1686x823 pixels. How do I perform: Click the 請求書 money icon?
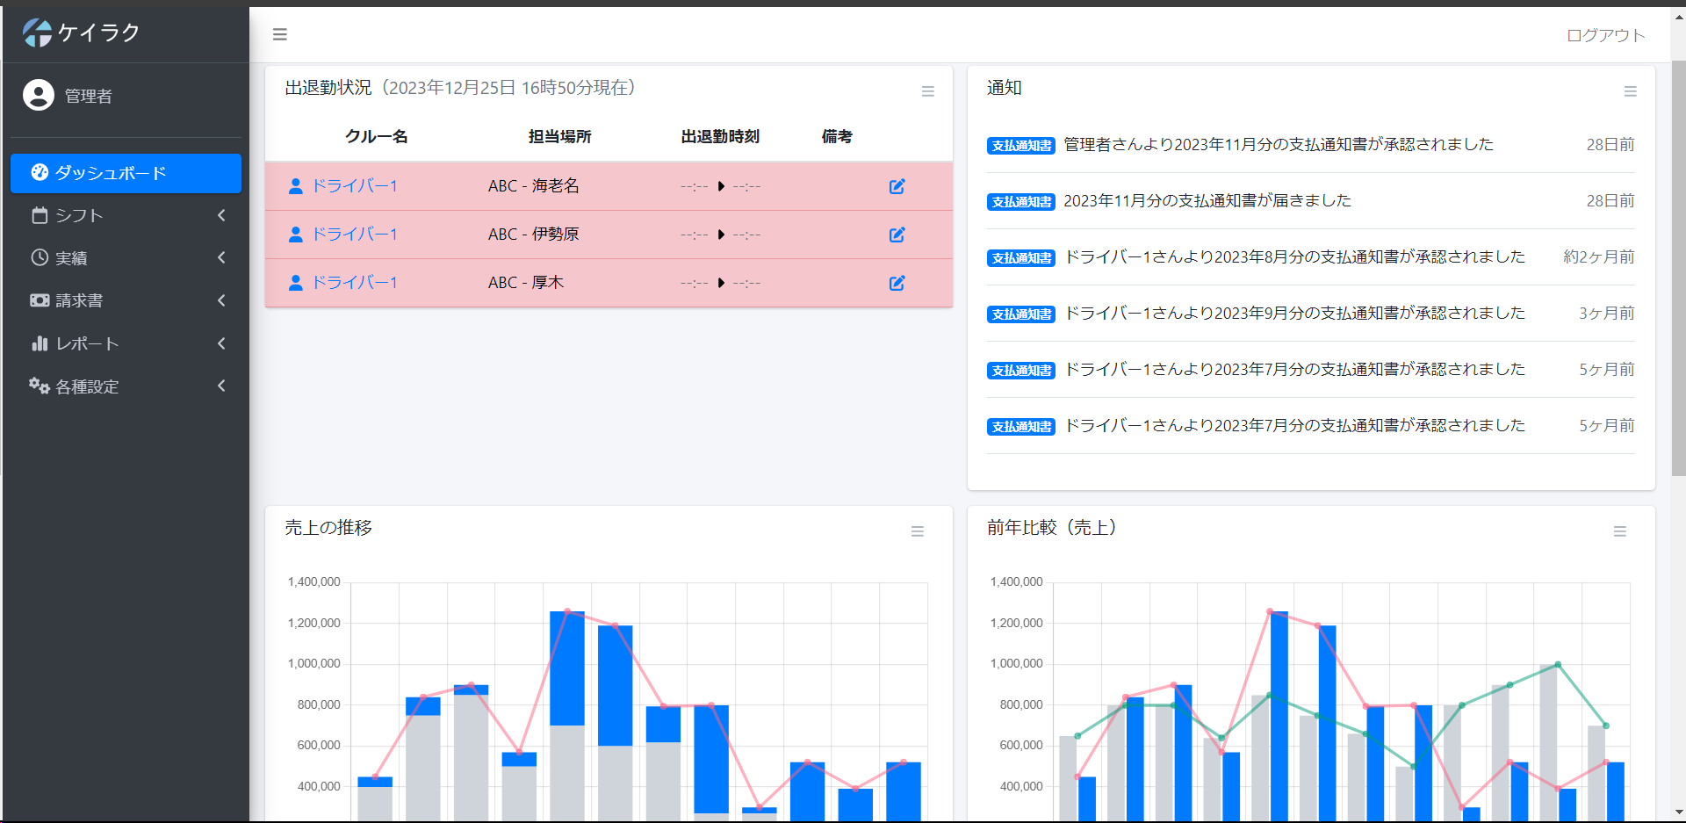pos(40,300)
